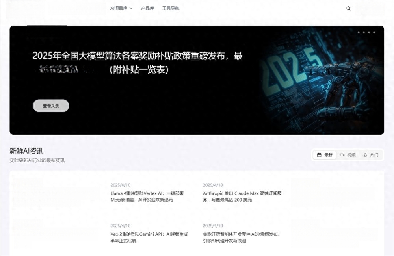The width and height of the screenshot is (394, 256).
Task: Open the 产品库 menu item
Action: tap(147, 8)
